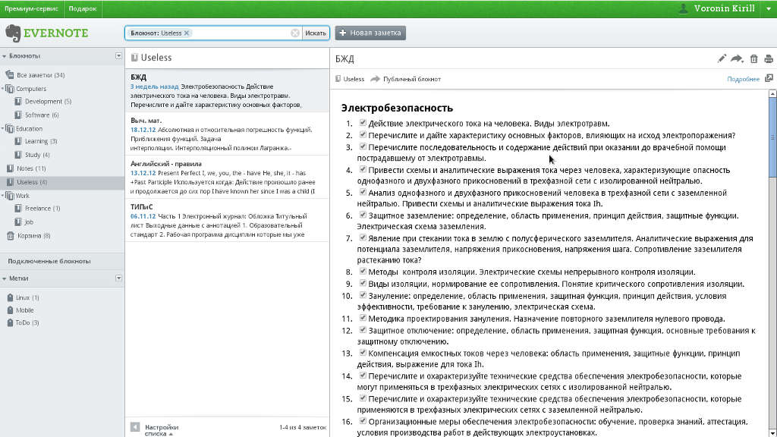Delete the БЖД note with trash icon
This screenshot has height=437, width=777.
pyautogui.click(x=752, y=57)
